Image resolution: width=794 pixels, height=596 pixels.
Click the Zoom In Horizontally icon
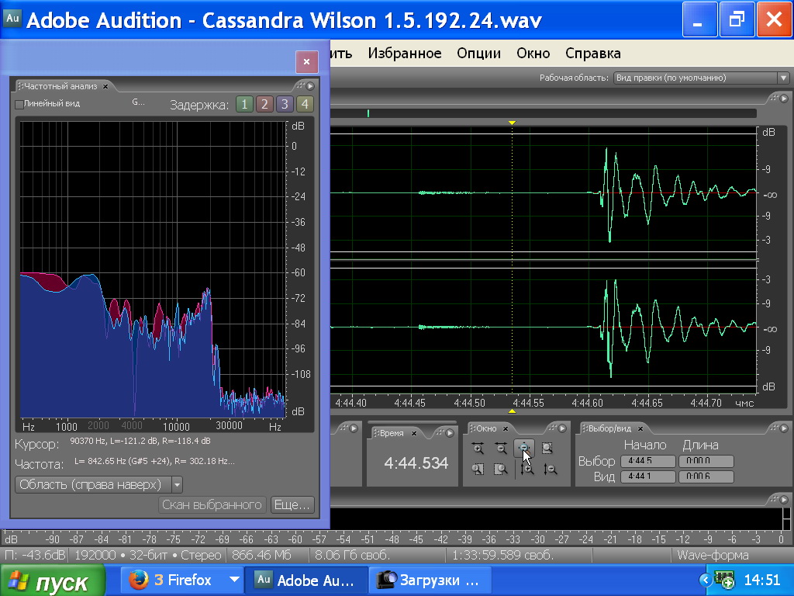(x=478, y=448)
